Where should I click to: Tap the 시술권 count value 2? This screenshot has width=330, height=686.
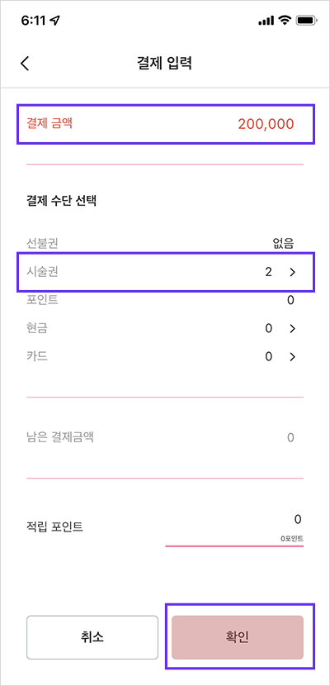268,272
